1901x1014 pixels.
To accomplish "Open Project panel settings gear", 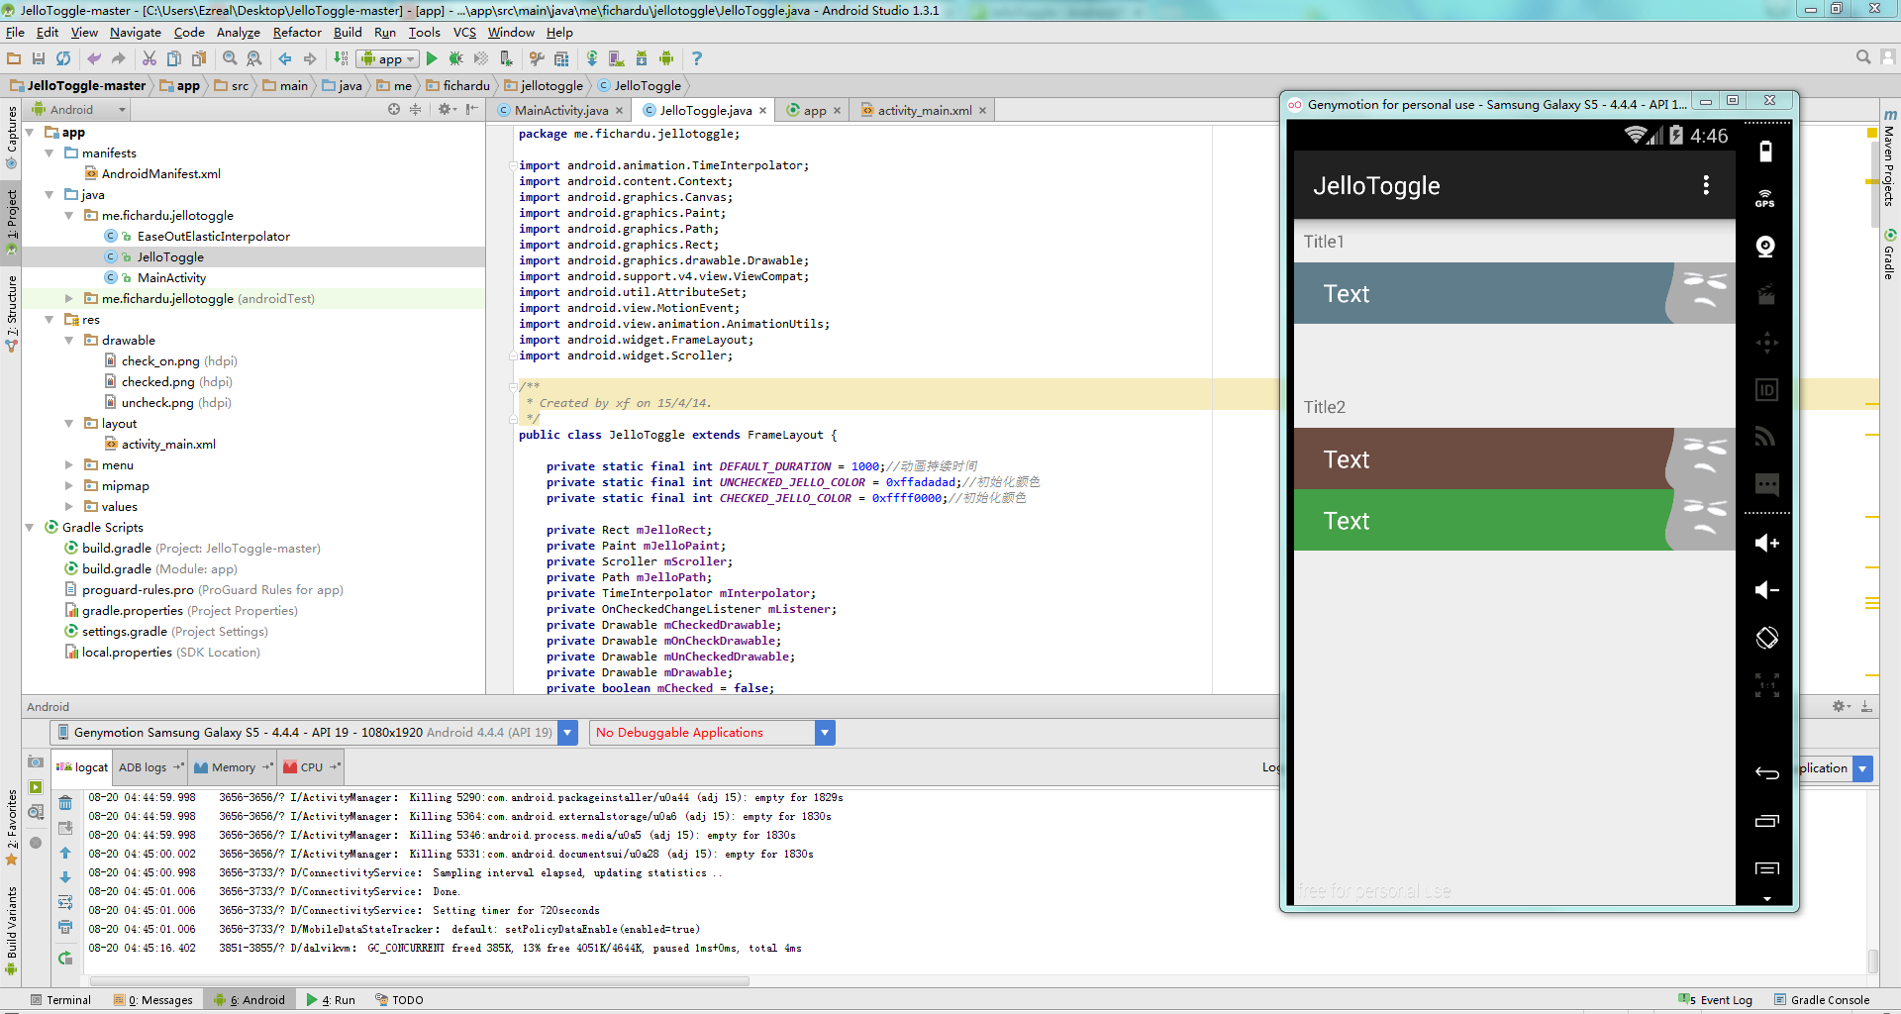I will 447,109.
